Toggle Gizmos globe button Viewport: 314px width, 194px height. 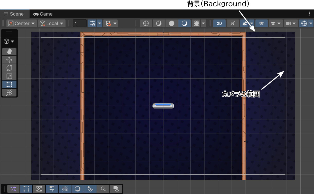[304, 23]
